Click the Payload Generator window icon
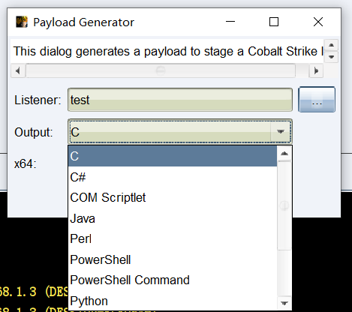Viewport: 352px width, 312px height. coord(22,22)
